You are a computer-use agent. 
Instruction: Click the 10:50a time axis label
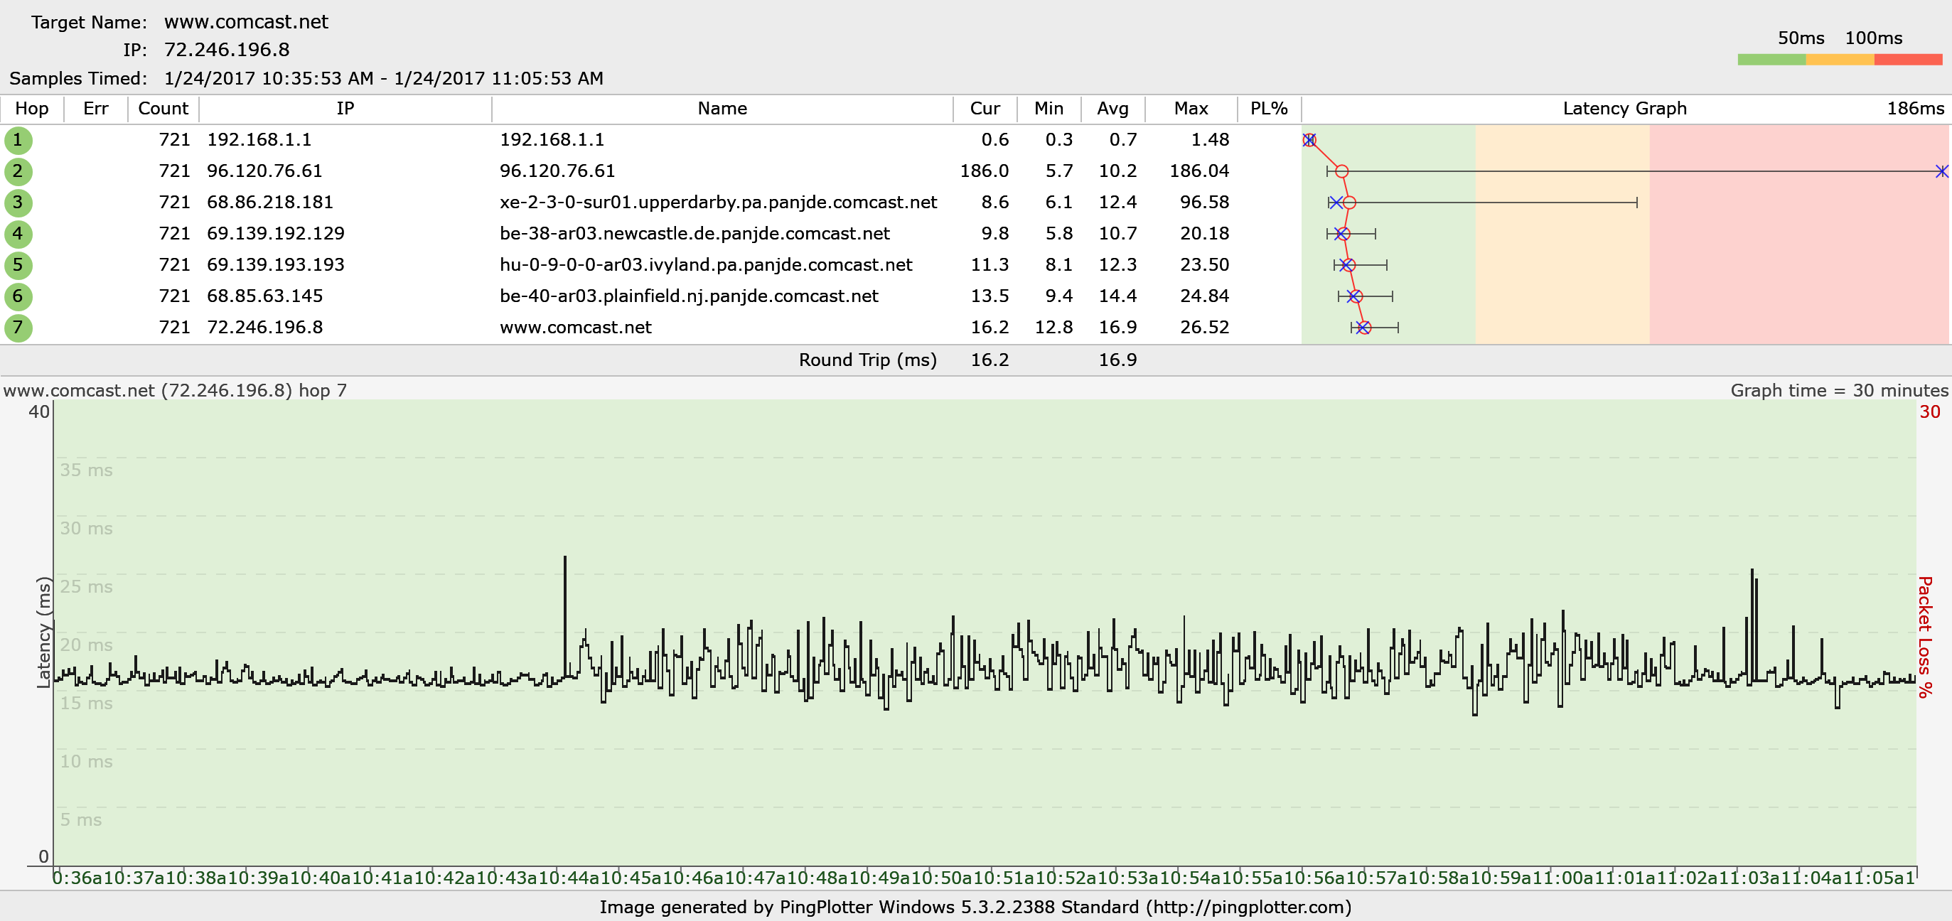click(x=939, y=878)
